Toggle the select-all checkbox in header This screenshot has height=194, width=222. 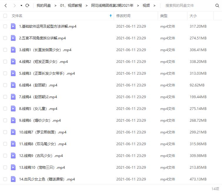coord(5,16)
